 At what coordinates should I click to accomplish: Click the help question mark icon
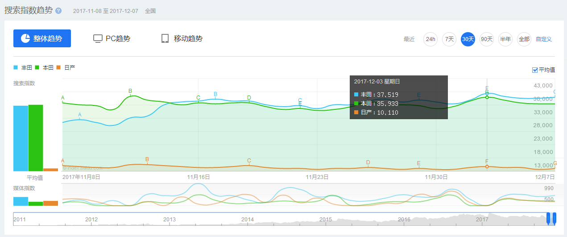point(58,11)
